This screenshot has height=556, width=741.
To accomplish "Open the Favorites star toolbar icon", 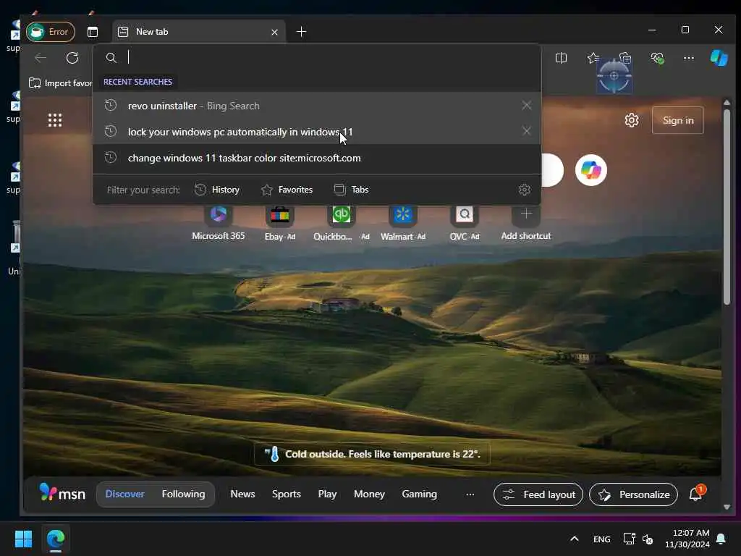I will tap(593, 58).
